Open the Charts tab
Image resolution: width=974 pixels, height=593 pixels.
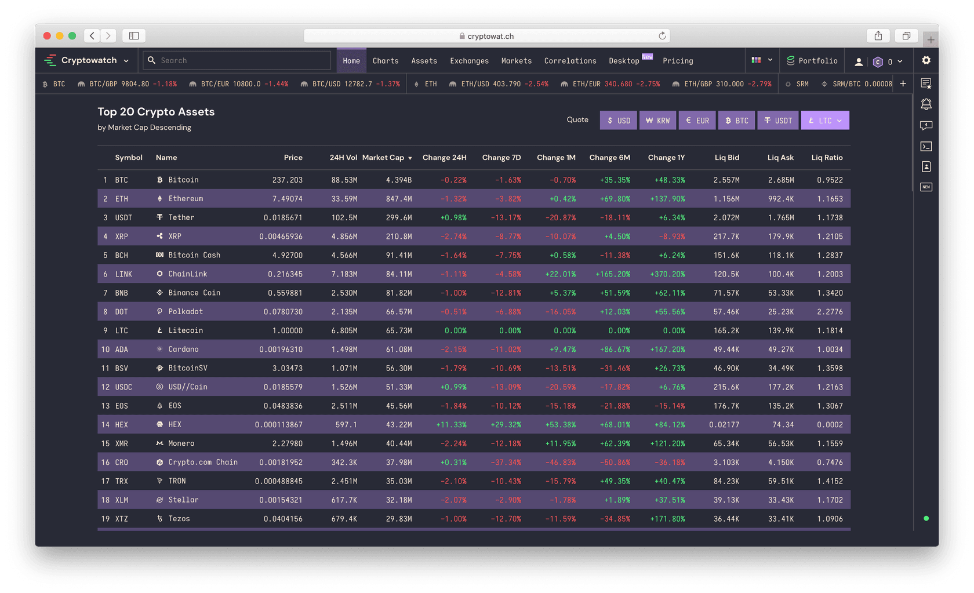pyautogui.click(x=386, y=61)
